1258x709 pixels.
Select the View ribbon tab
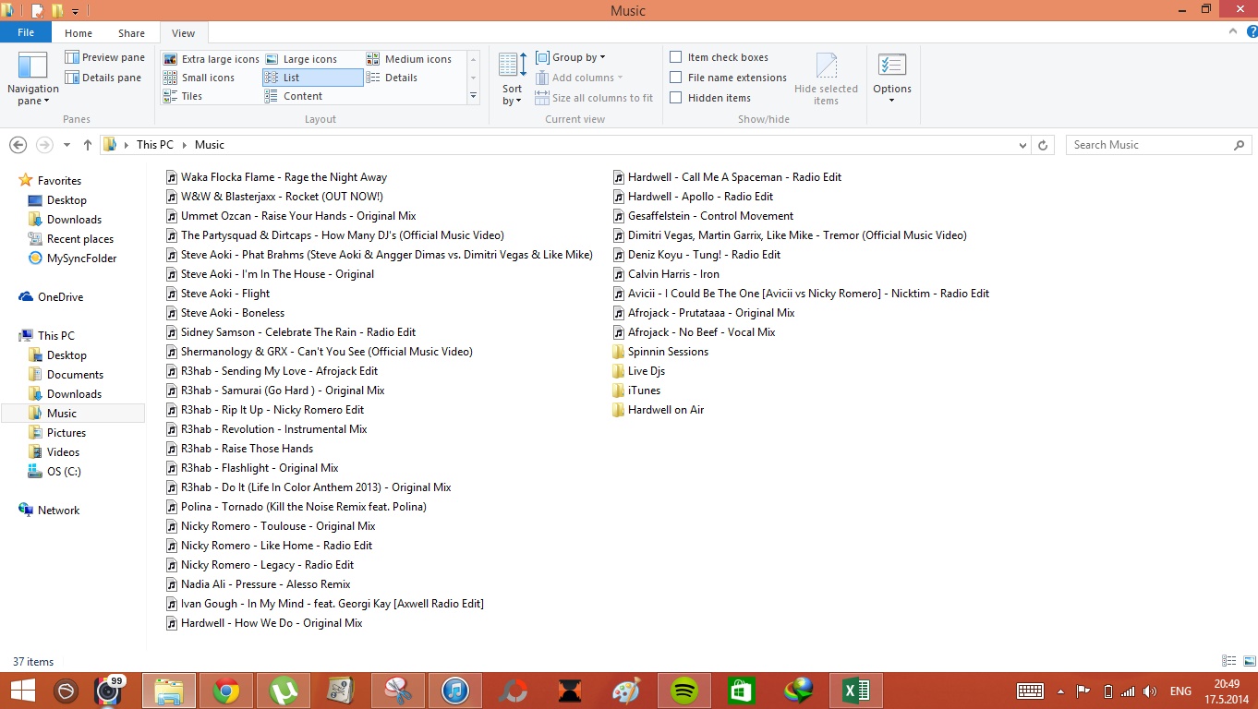(184, 33)
